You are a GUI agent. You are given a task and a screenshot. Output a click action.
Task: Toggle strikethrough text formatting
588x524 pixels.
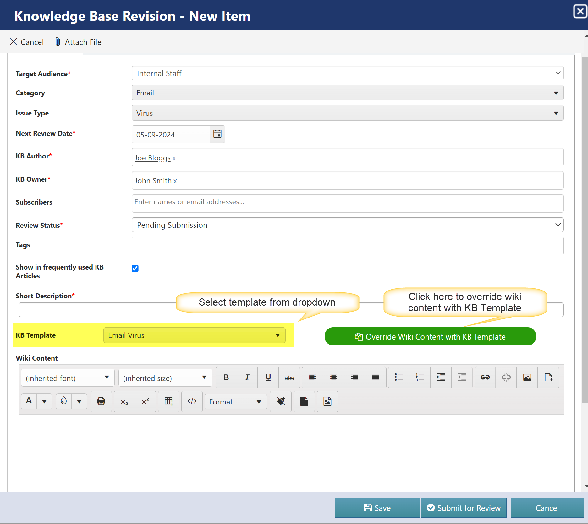point(289,377)
